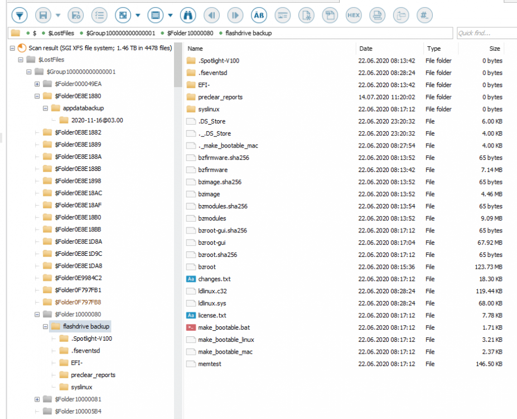Select 2020-11-16@03.00 folder in tree
Image resolution: width=517 pixels, height=419 pixels.
[x=97, y=120]
